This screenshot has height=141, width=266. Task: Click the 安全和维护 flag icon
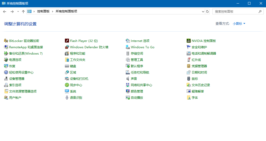click(x=189, y=47)
